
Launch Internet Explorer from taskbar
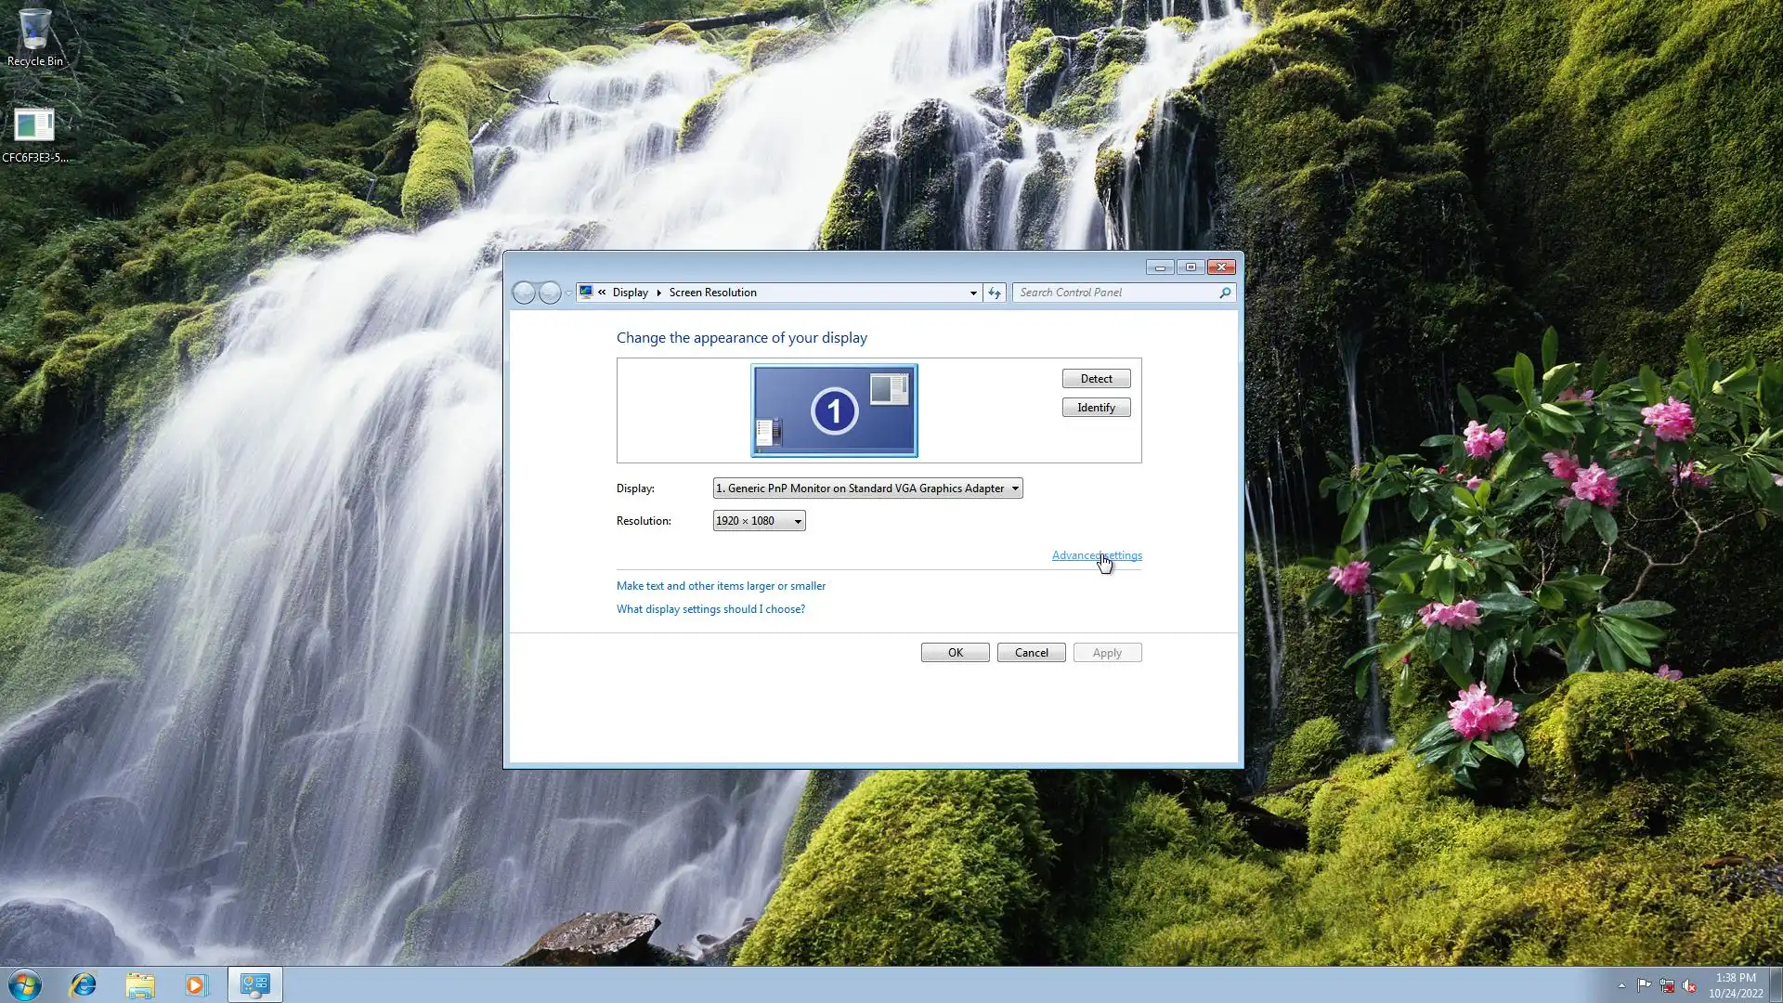pyautogui.click(x=84, y=984)
